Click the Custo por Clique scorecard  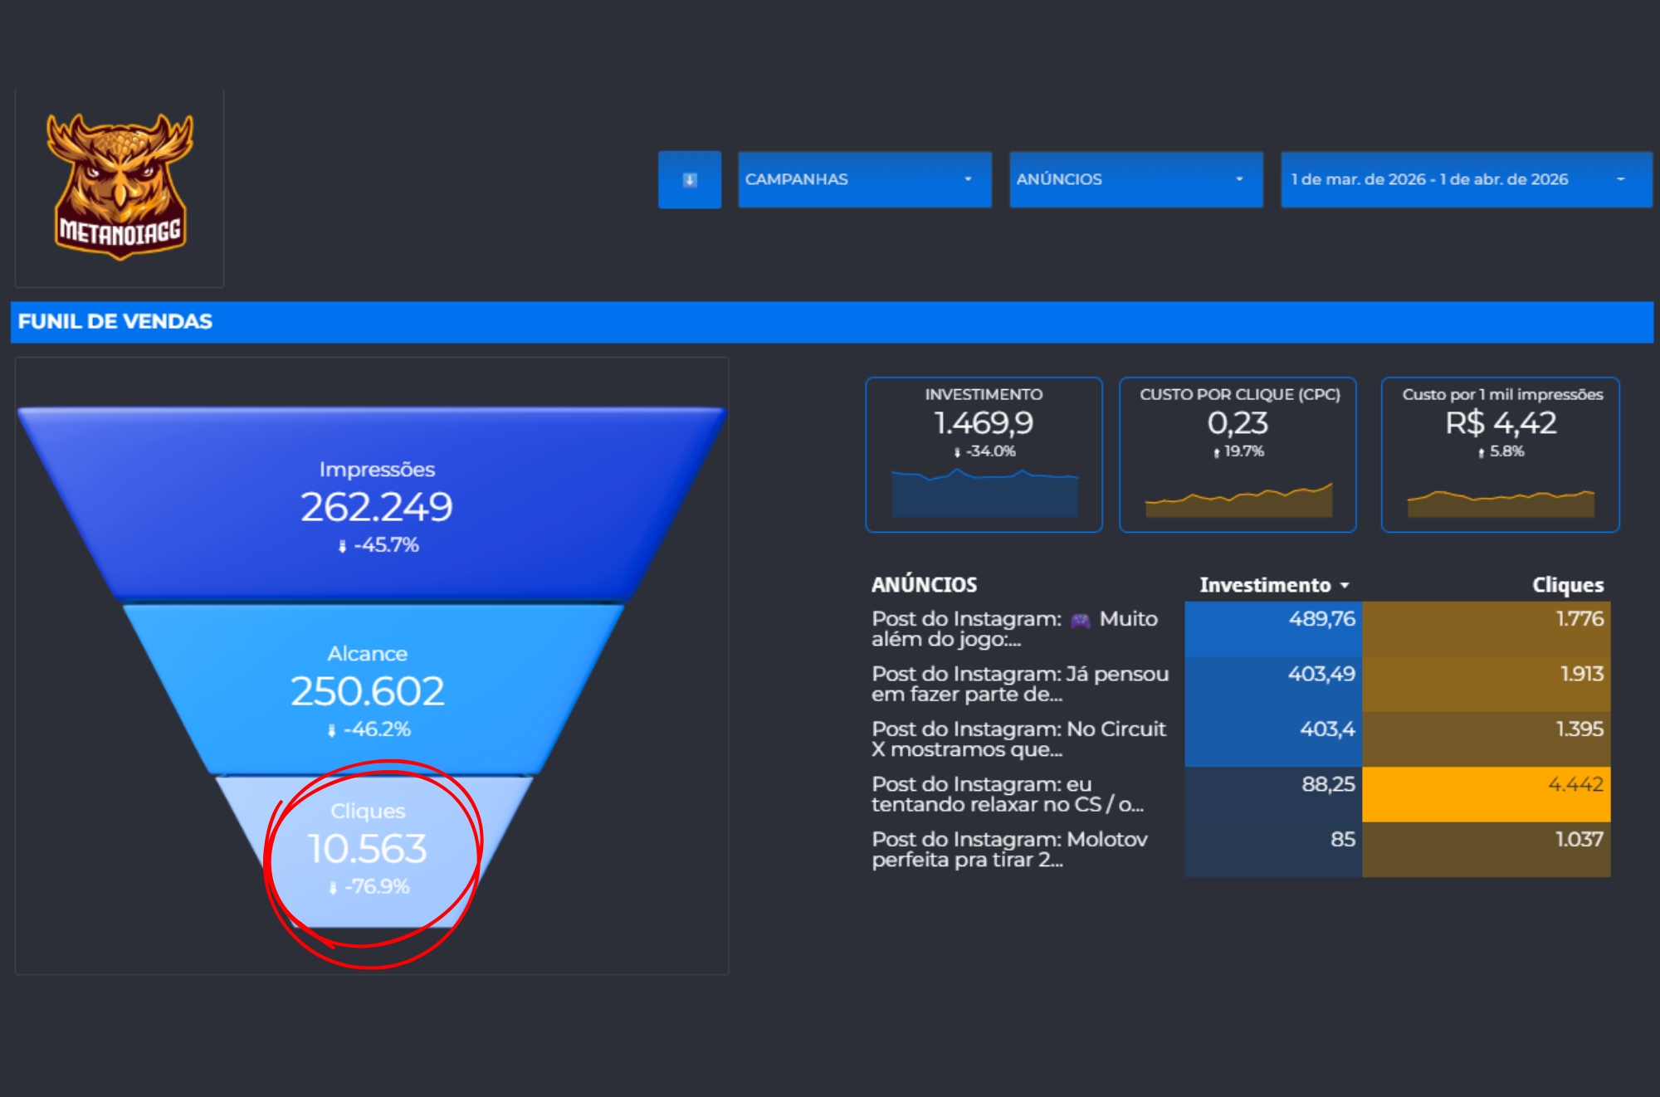pyautogui.click(x=1238, y=454)
